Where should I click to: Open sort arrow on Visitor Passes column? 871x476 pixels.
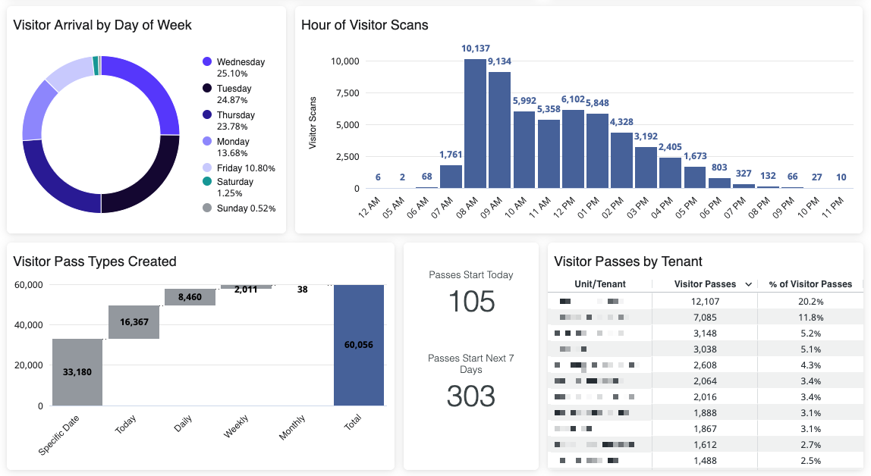tap(749, 284)
